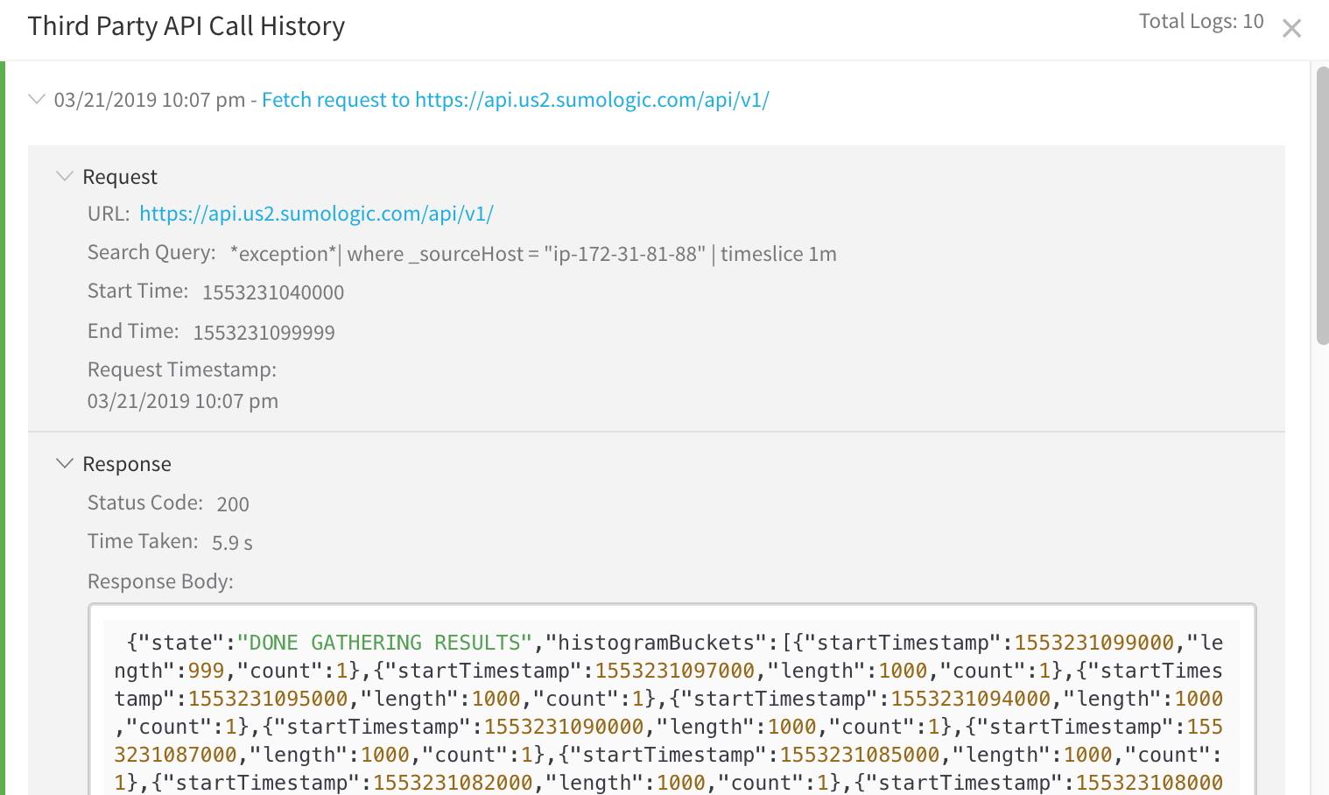
Task: Open the Fetch request to sumologic link
Action: coord(516,100)
